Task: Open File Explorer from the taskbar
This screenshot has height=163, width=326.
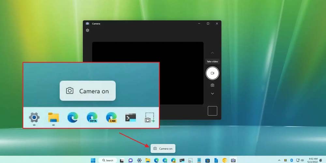Action: [148, 160]
